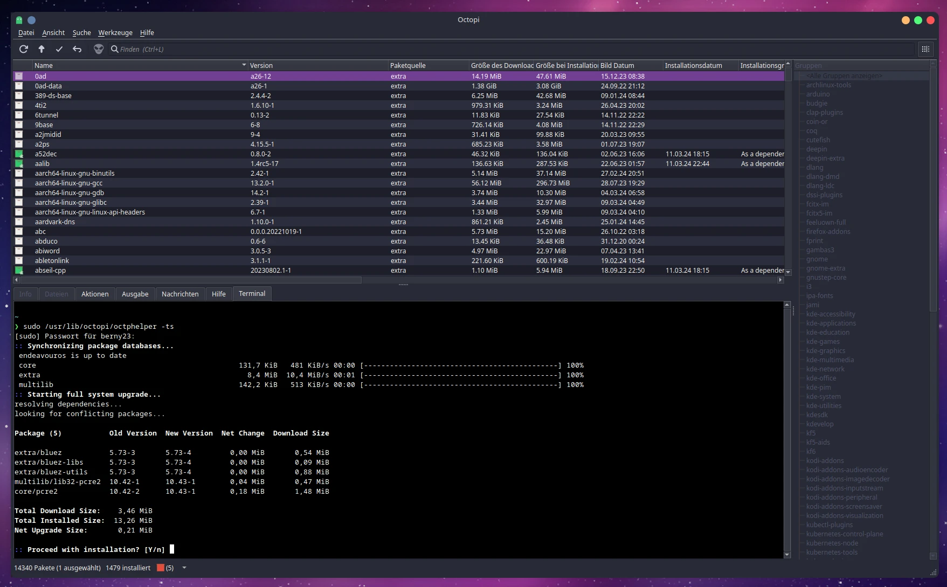
Task: Click the installed status icon for aalib
Action: point(19,164)
